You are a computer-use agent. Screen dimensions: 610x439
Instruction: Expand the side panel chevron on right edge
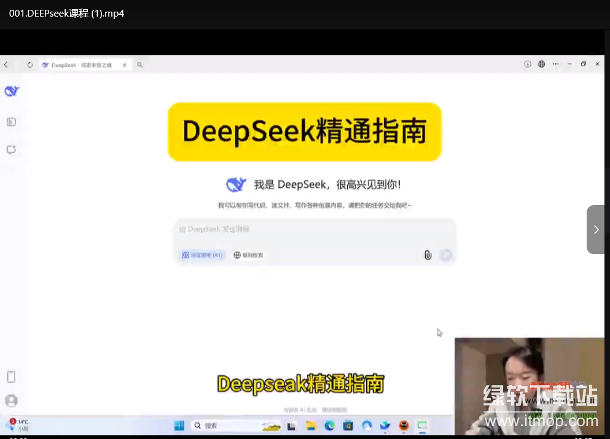(x=595, y=230)
